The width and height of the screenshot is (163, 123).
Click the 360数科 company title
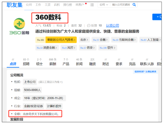click(48, 17)
